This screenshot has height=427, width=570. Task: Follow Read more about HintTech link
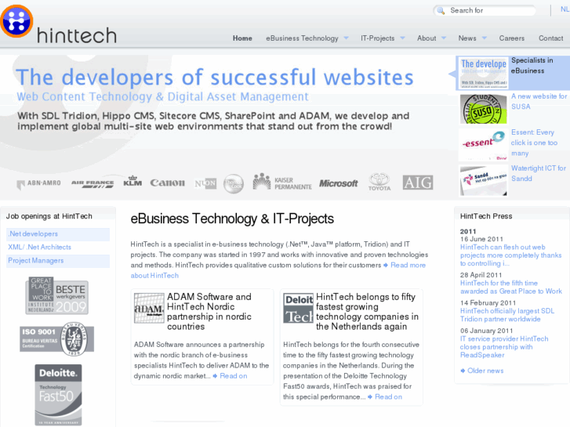pos(408,266)
